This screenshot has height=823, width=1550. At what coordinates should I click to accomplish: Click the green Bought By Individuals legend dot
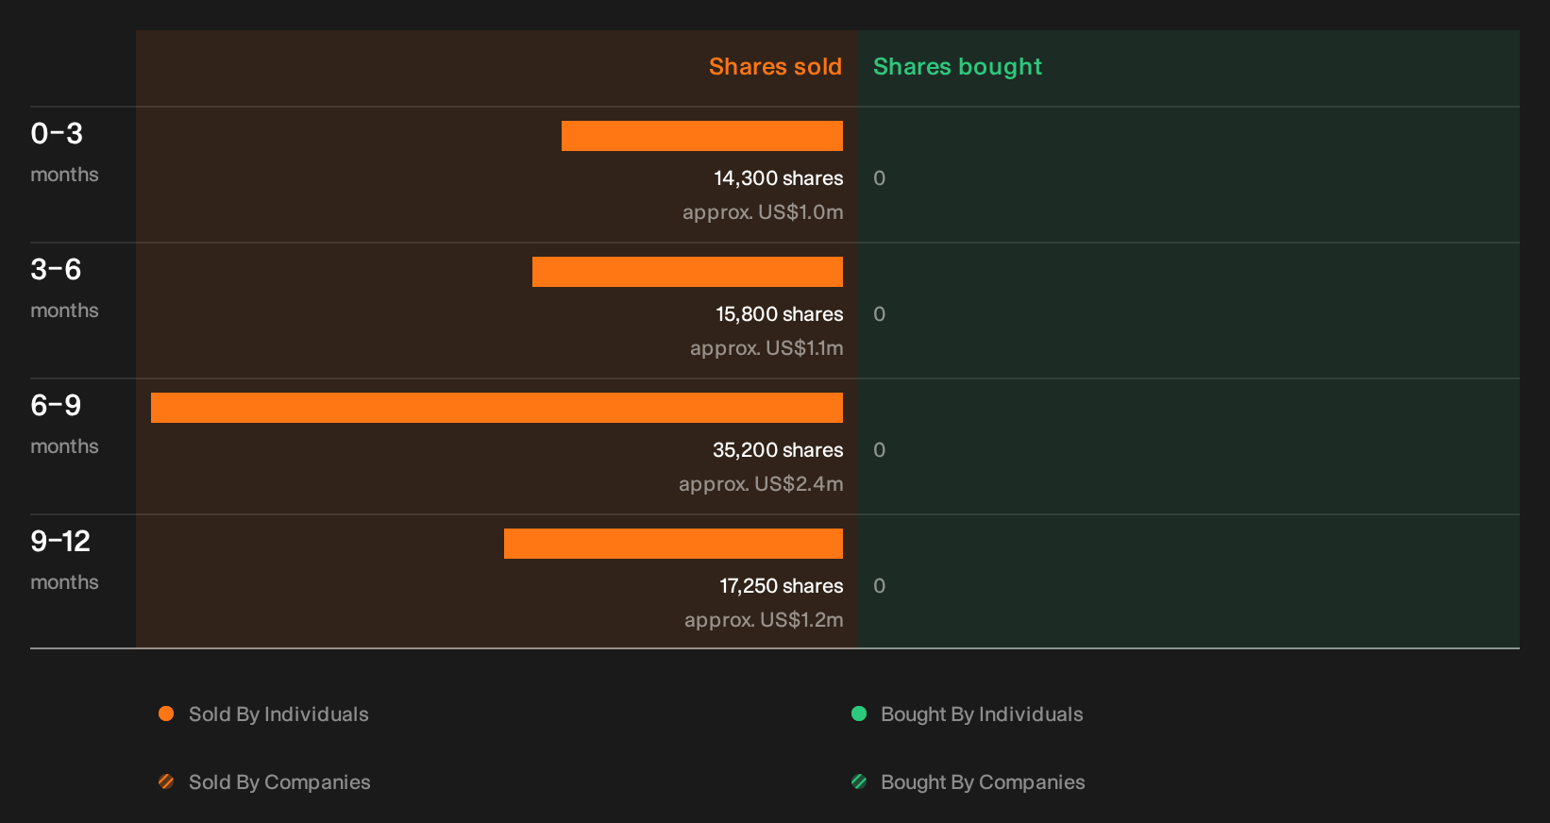coord(859,714)
